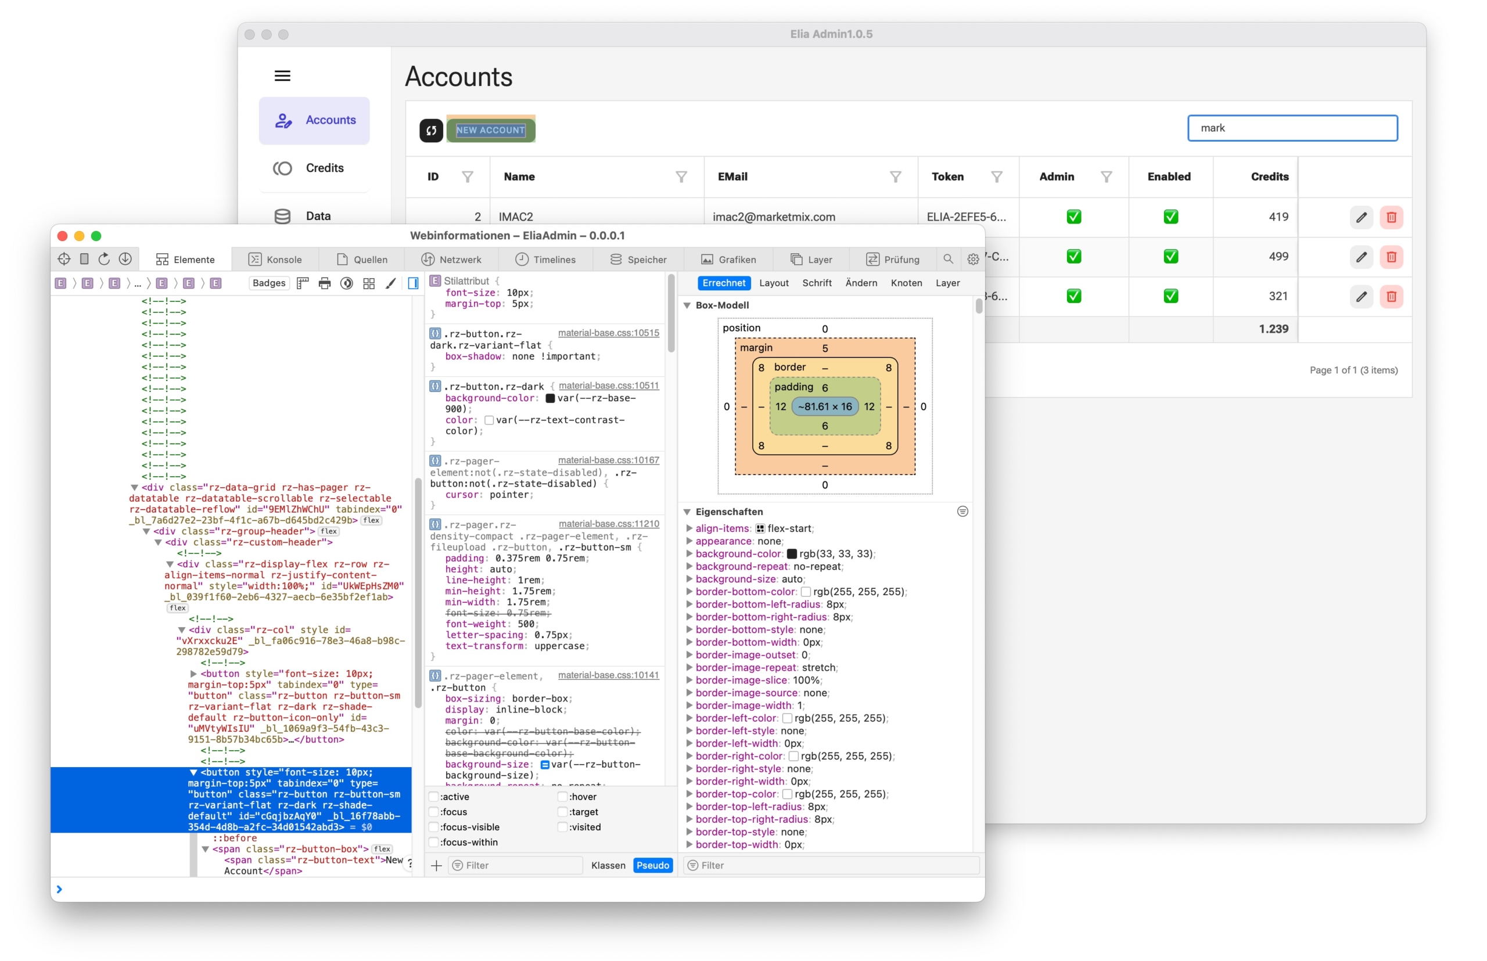Click the Klassen button

tap(608, 865)
